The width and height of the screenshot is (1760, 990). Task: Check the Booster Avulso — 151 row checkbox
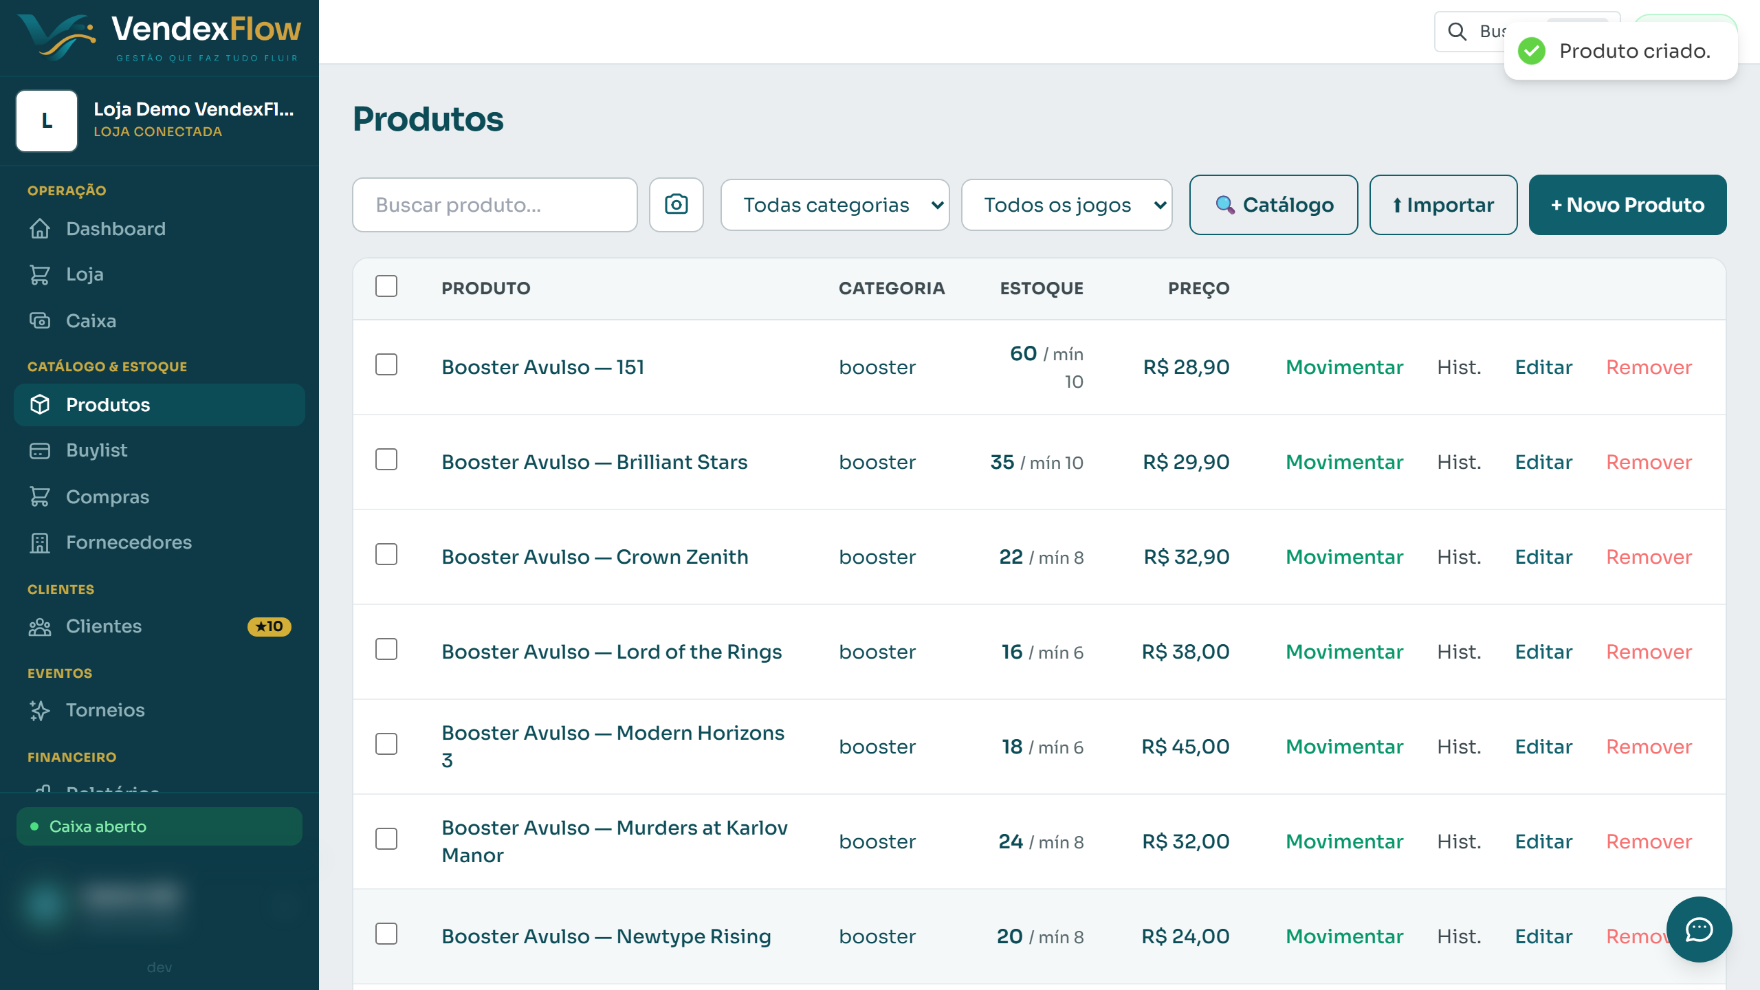386,364
